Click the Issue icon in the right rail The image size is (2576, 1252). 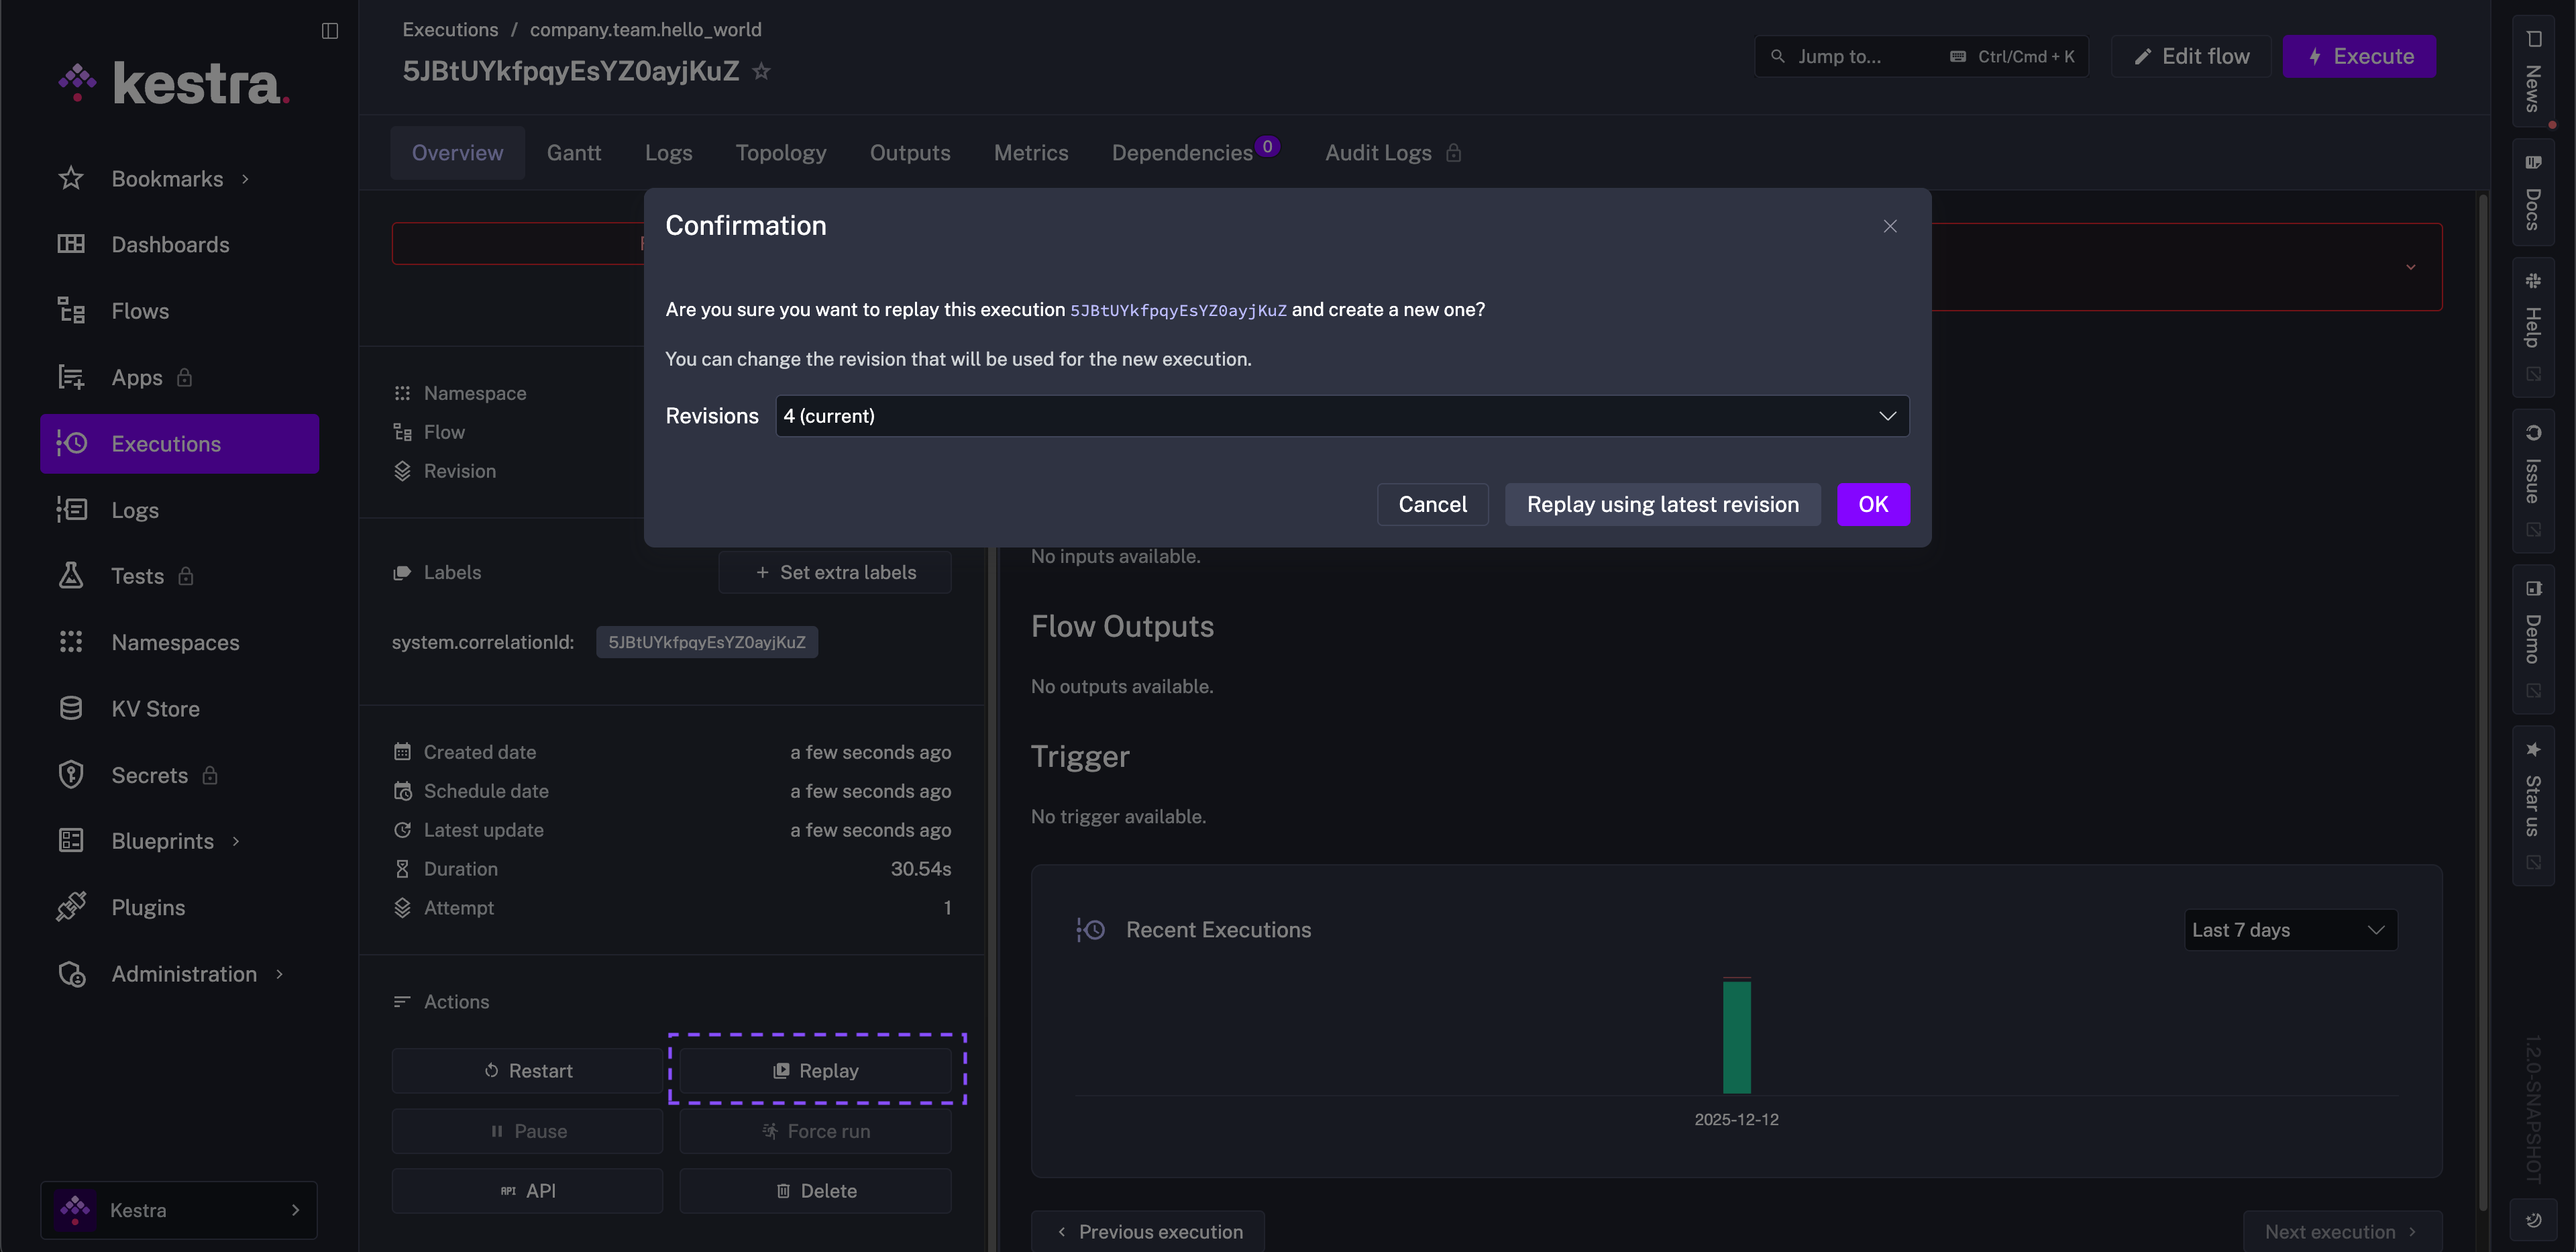[x=2533, y=433]
